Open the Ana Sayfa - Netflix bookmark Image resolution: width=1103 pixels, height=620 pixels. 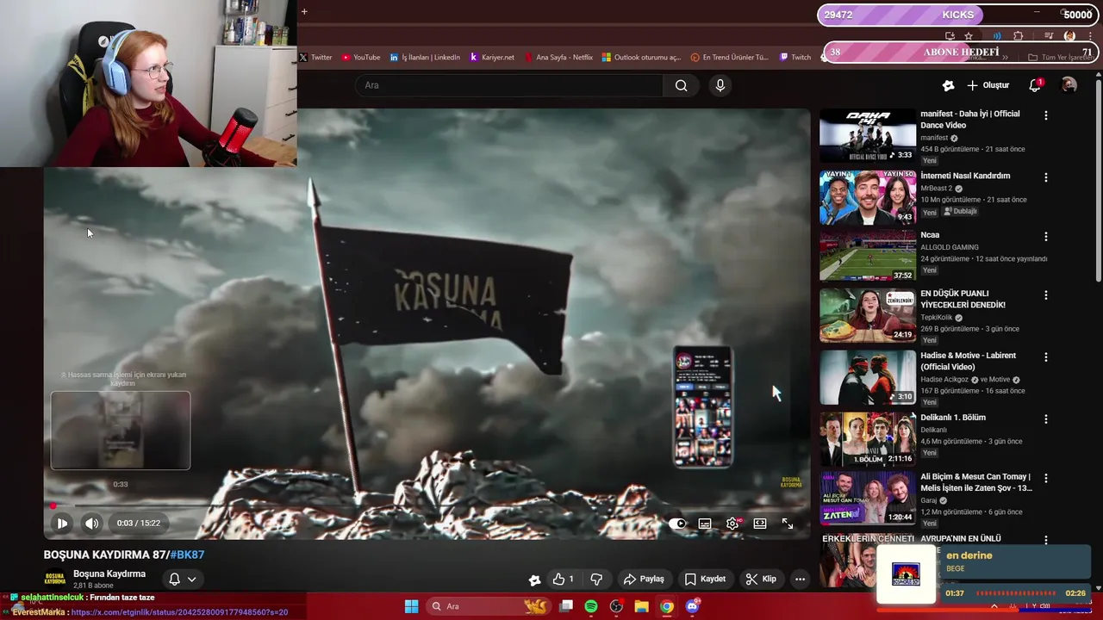click(x=558, y=58)
